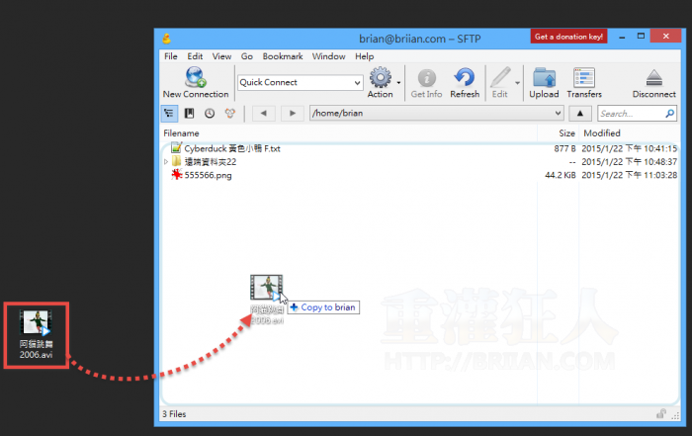Open the Action gear menu

(x=382, y=79)
